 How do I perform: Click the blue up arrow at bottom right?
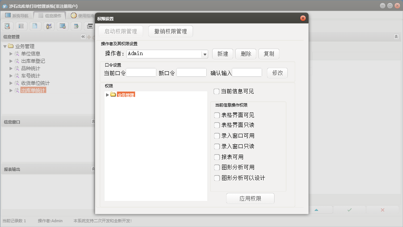(316, 210)
